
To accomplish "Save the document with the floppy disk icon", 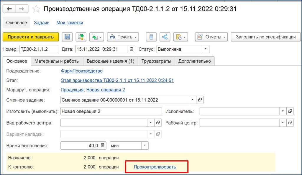I will click(67, 37).
